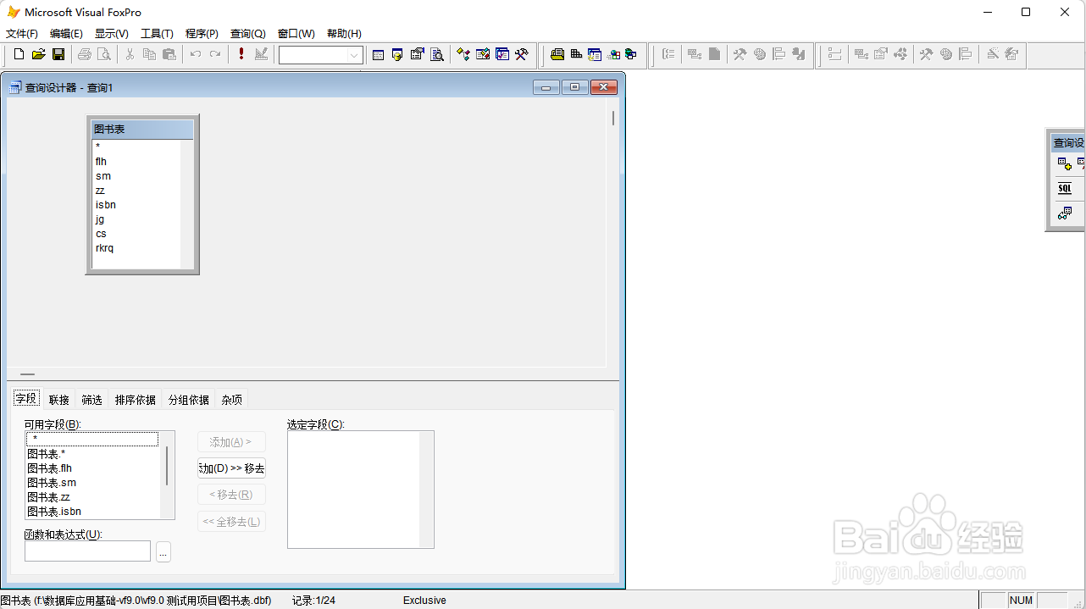Show SQL window via SQL icon
The height and width of the screenshot is (609, 1086).
coord(1065,188)
